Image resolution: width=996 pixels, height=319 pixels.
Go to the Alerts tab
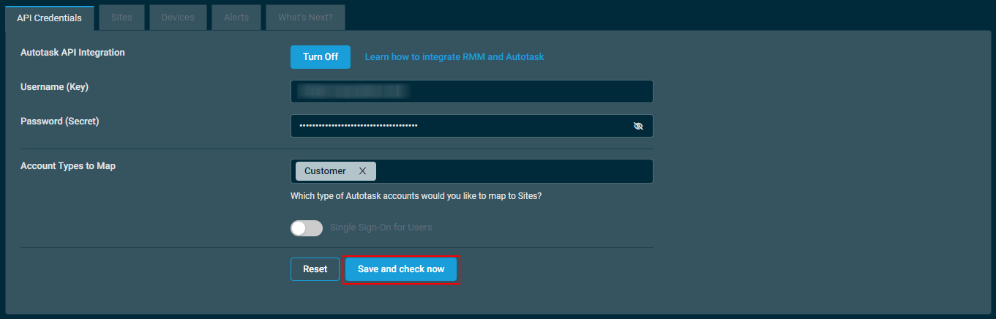tap(236, 18)
